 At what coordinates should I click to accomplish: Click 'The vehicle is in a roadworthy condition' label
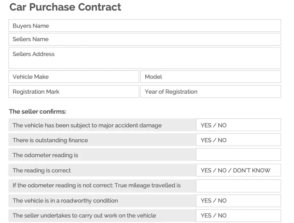[65, 201]
